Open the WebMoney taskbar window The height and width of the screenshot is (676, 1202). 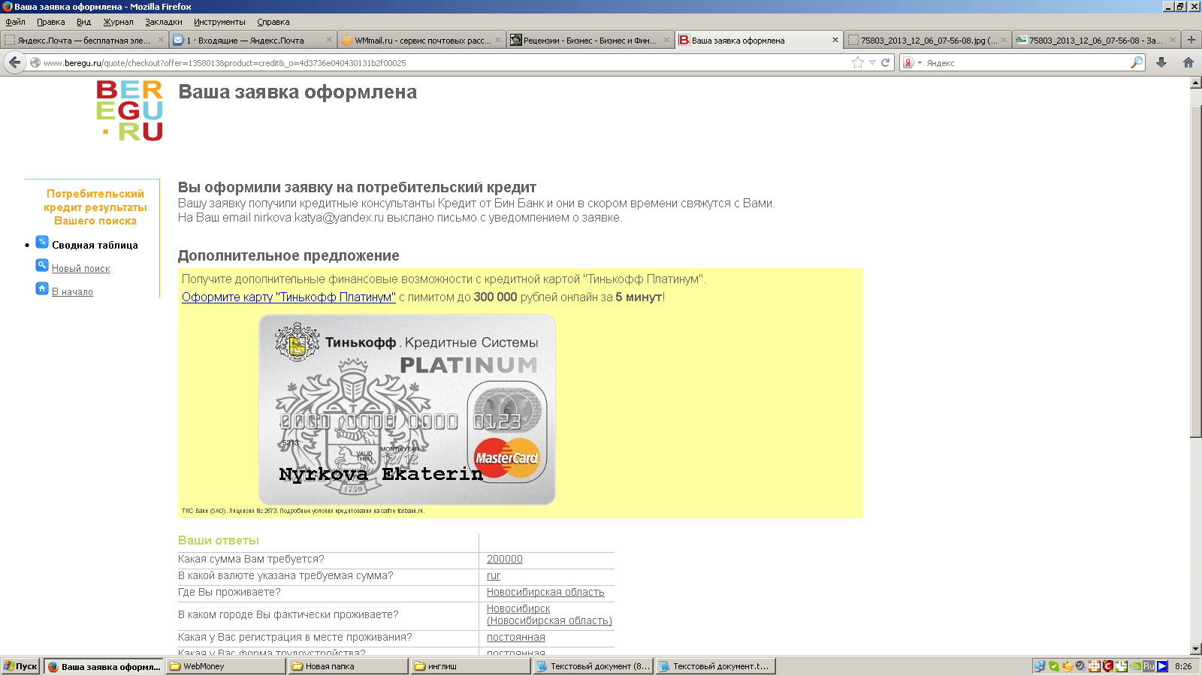[225, 666]
